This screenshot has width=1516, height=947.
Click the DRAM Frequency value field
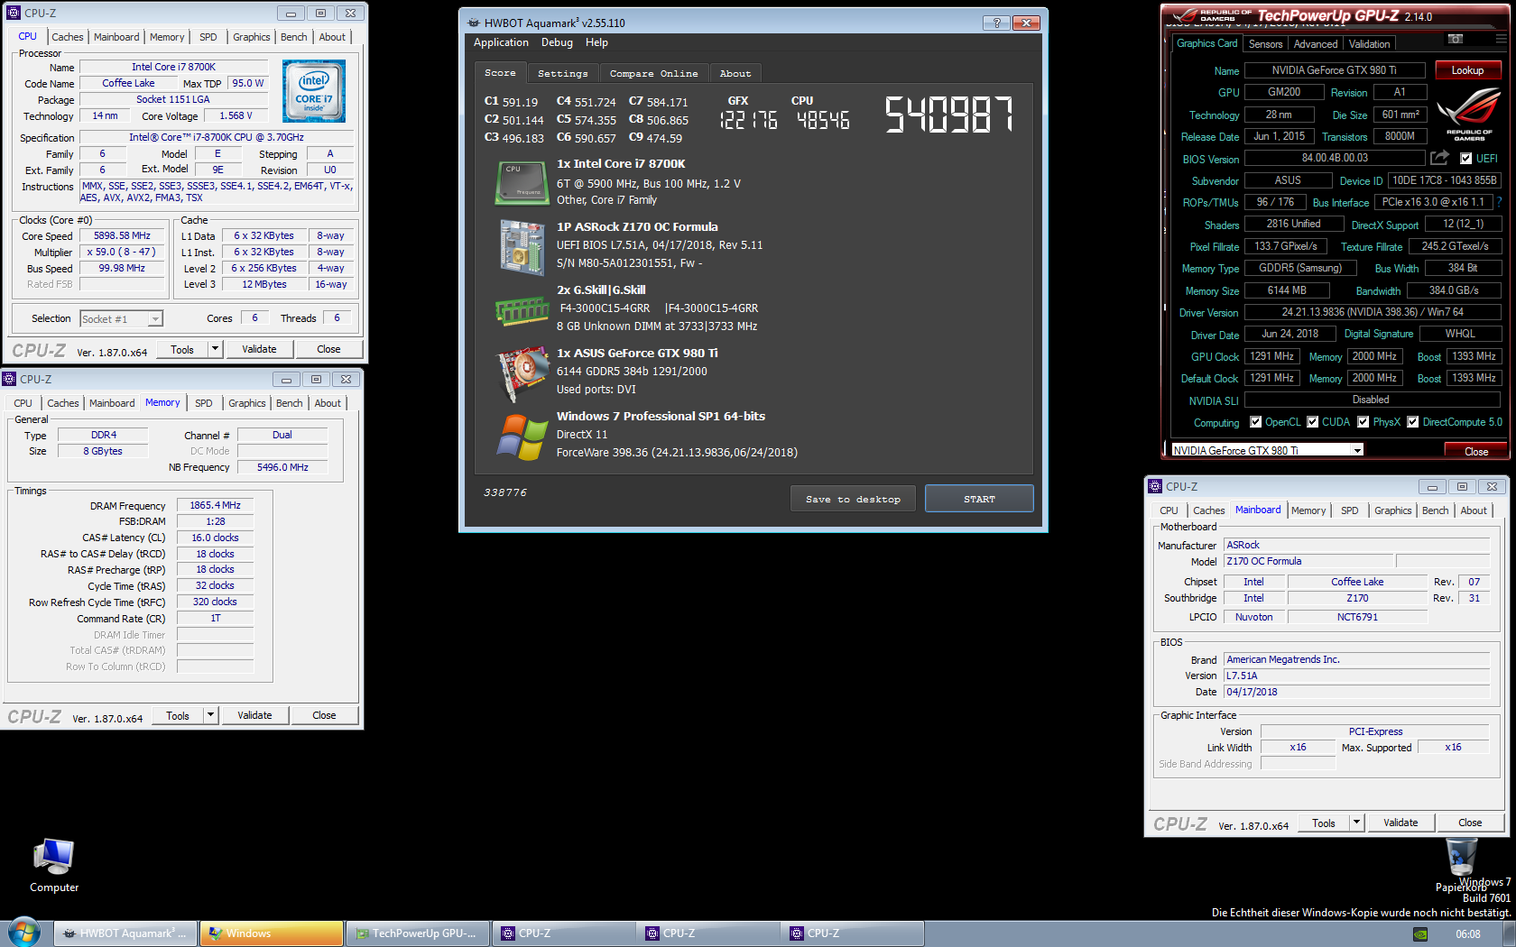[x=215, y=505]
